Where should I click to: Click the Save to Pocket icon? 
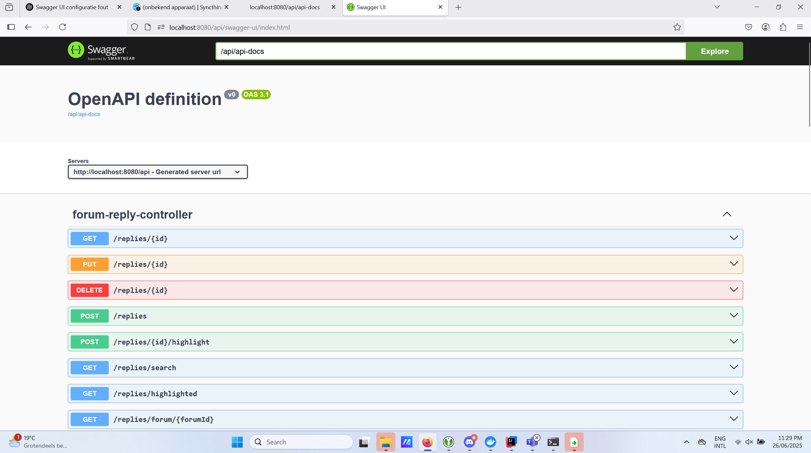pos(748,27)
